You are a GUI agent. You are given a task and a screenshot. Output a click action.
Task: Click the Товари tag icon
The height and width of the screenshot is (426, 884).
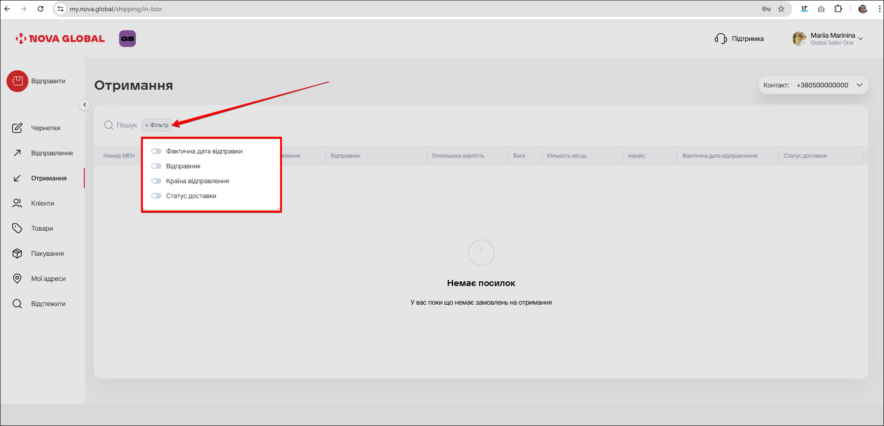(17, 228)
